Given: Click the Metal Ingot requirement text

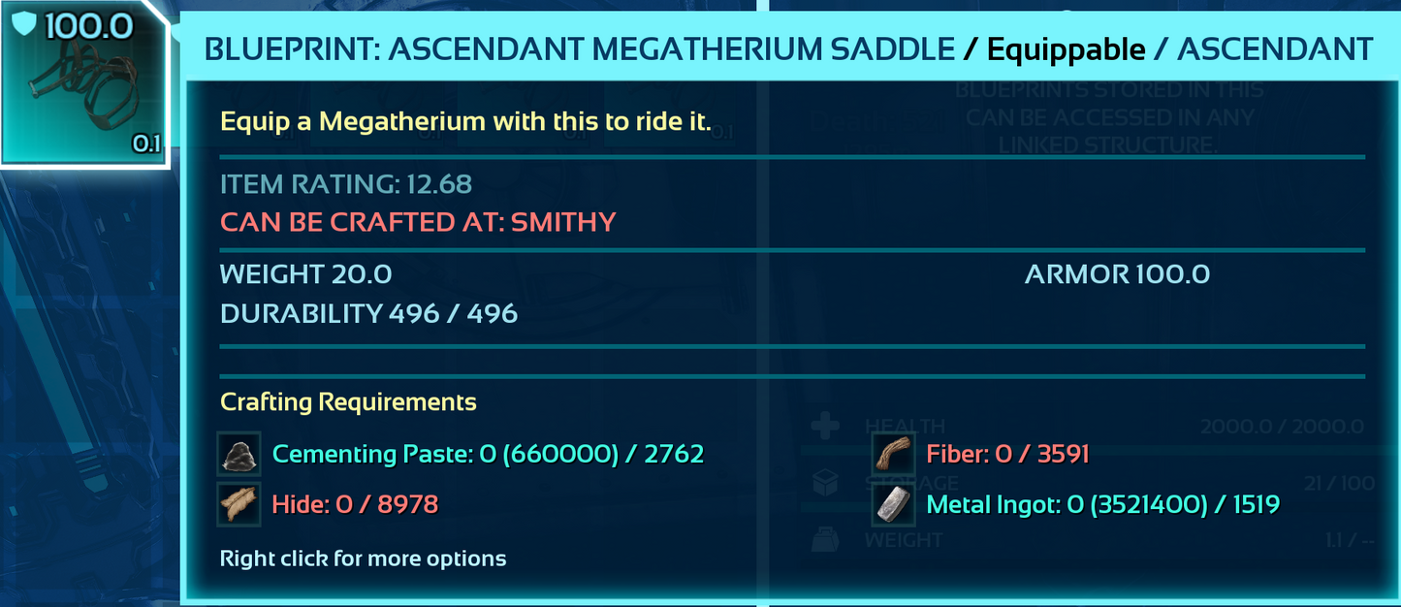Looking at the screenshot, I should pyautogui.click(x=1103, y=504).
